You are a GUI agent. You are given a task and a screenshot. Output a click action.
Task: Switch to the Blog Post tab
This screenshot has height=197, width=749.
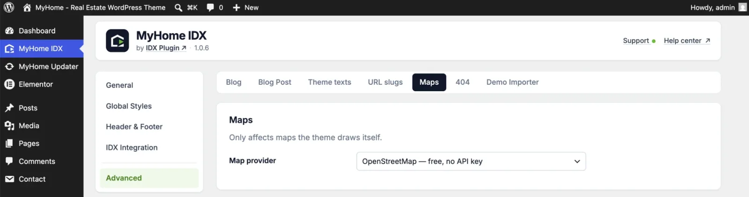(275, 82)
